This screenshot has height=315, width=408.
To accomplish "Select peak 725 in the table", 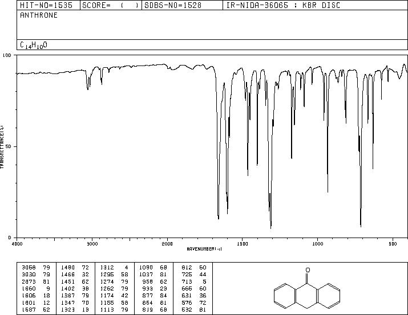I will coord(187,275).
